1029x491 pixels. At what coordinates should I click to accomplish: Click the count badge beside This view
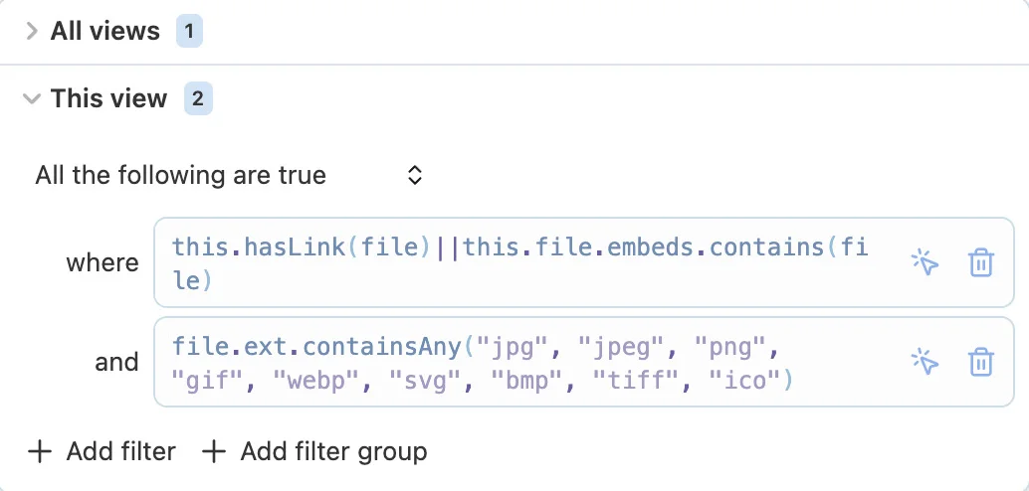197,98
